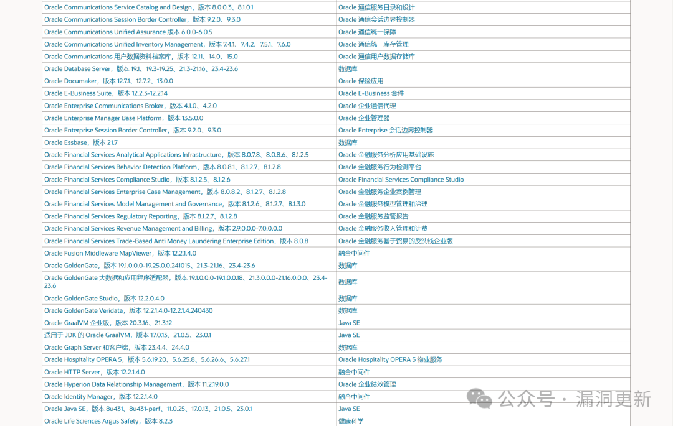Click Oracle Communications Unified Assurance 6.0.0-6.0.5
673x426 pixels.
pos(128,32)
